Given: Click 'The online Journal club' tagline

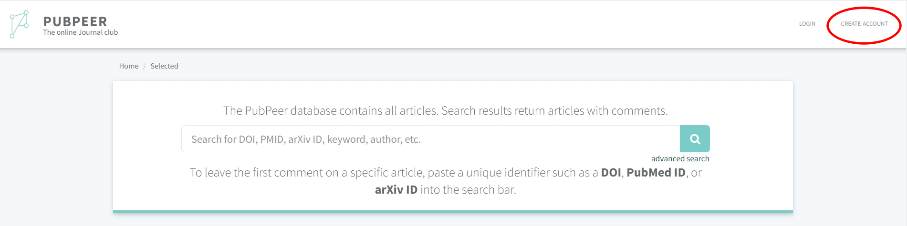Looking at the screenshot, I should (x=80, y=32).
